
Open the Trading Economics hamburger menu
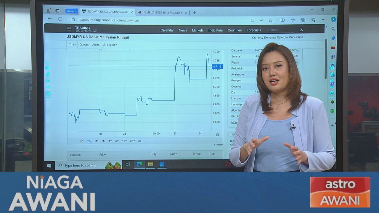click(69, 29)
